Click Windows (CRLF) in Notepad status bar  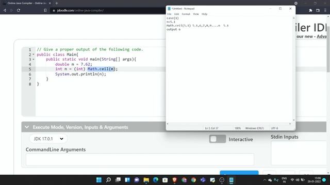click(x=254, y=128)
